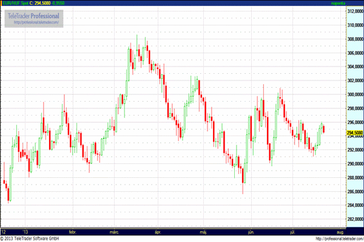
Task: Select the jún. marker on time axis
Action: point(251,231)
